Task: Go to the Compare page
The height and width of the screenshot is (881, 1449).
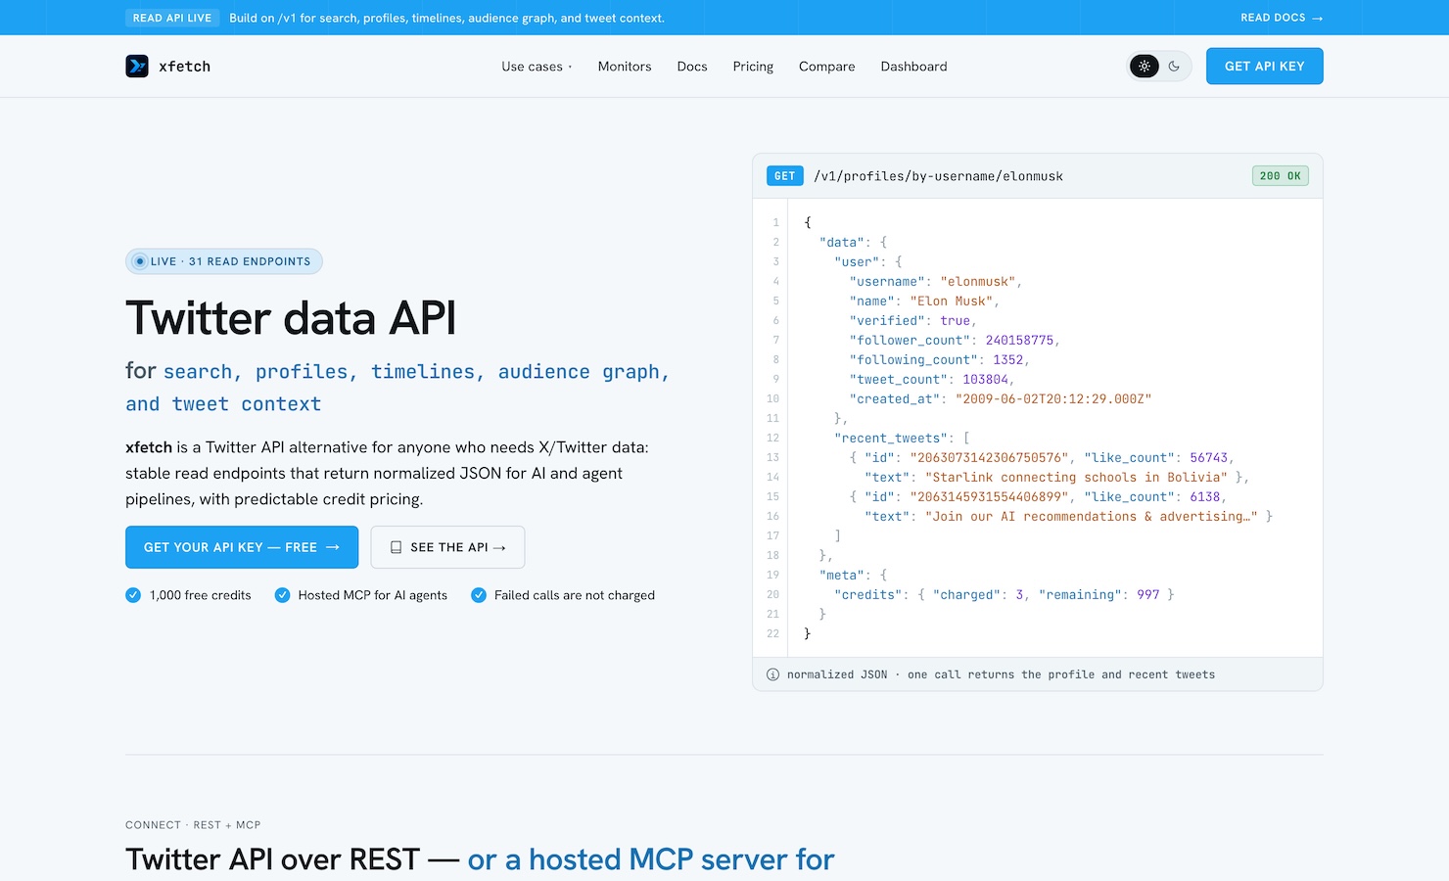Action: click(x=826, y=66)
